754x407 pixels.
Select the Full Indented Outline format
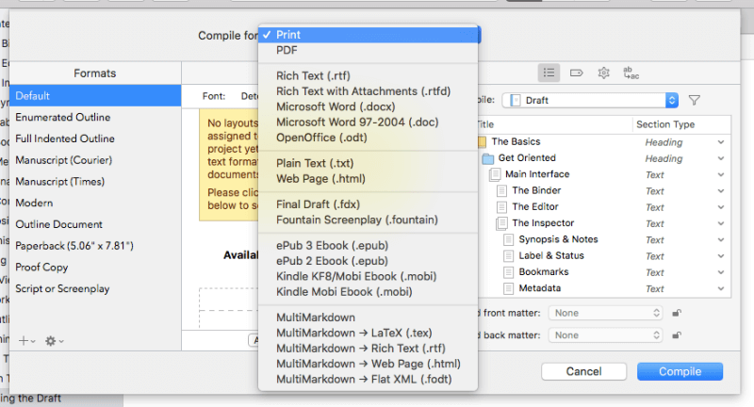click(x=95, y=138)
